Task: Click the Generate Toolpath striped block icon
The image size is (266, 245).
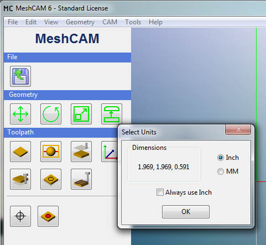Action: 81,179
